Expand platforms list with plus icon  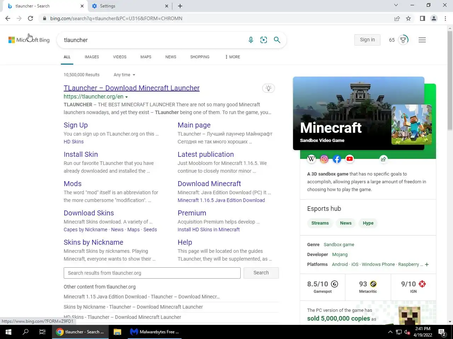point(427,264)
